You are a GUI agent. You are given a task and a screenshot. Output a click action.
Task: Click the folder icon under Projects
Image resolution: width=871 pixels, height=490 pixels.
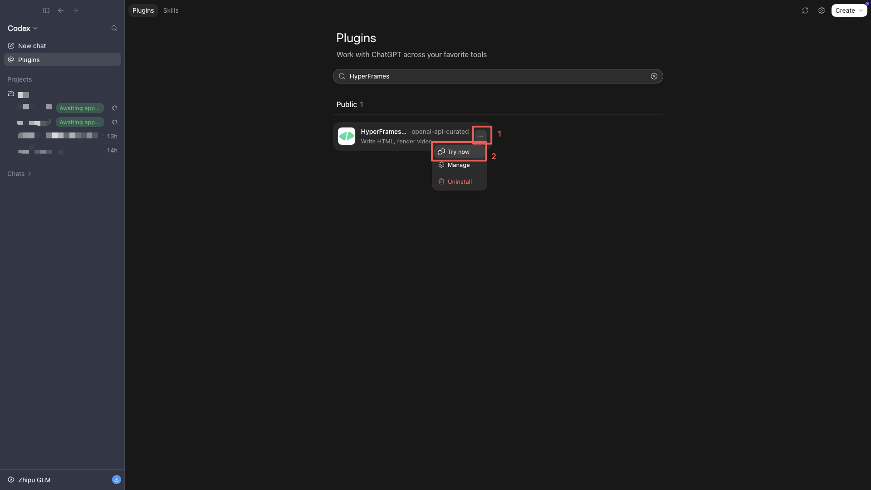(11, 94)
